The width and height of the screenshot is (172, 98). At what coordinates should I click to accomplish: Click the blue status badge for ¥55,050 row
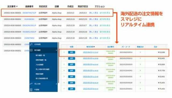click(71, 64)
